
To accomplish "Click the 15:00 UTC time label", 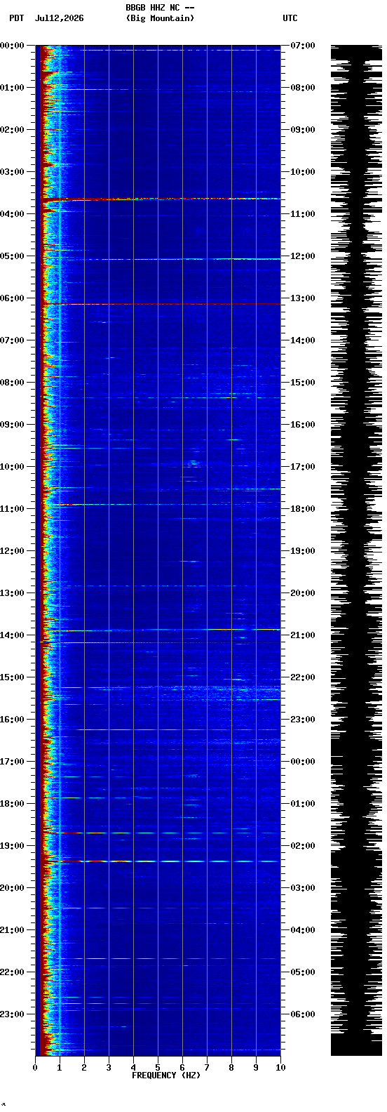I will 303,383.
